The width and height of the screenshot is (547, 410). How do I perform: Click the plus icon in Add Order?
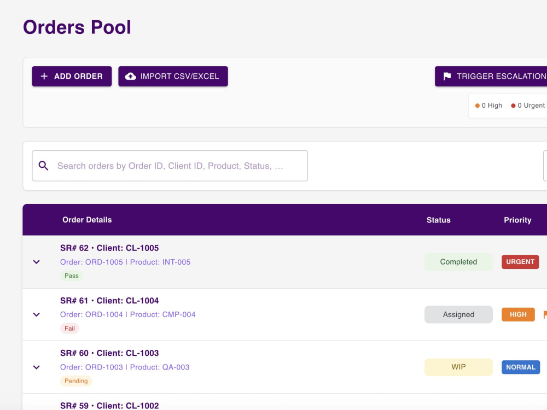tap(44, 76)
